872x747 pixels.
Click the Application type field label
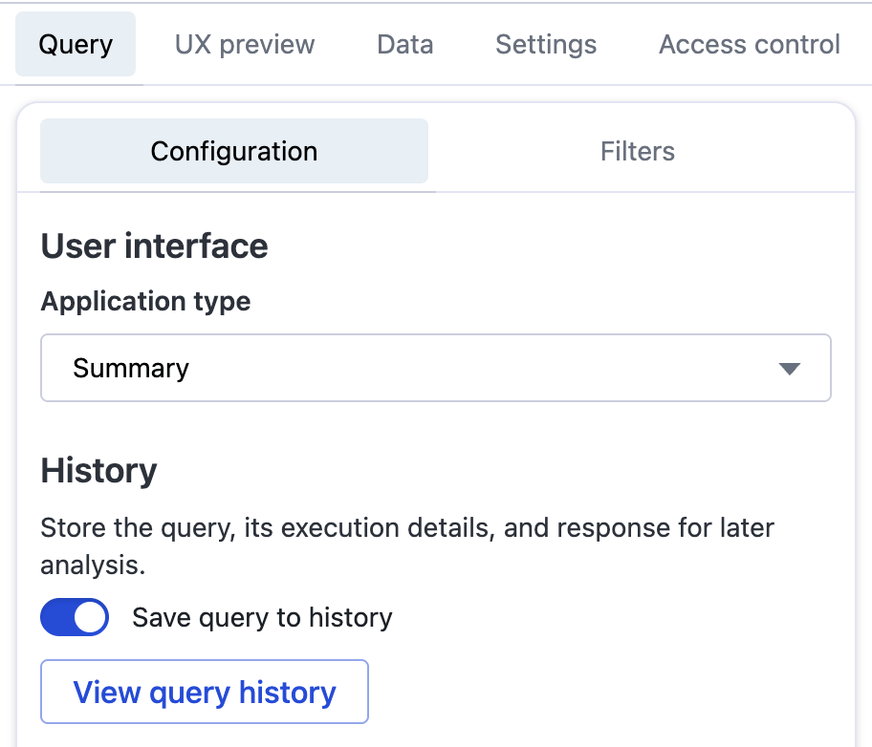point(145,302)
